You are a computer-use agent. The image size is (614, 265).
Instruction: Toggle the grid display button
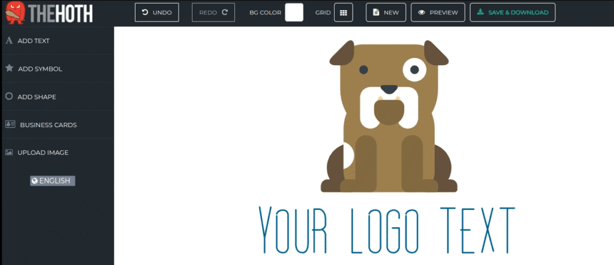[343, 13]
